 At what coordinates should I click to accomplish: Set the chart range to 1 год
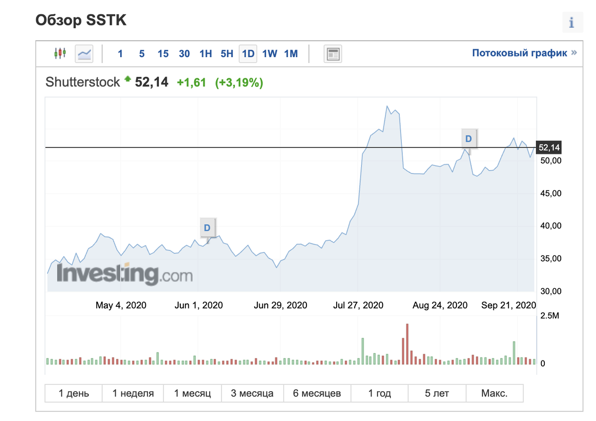[379, 393]
